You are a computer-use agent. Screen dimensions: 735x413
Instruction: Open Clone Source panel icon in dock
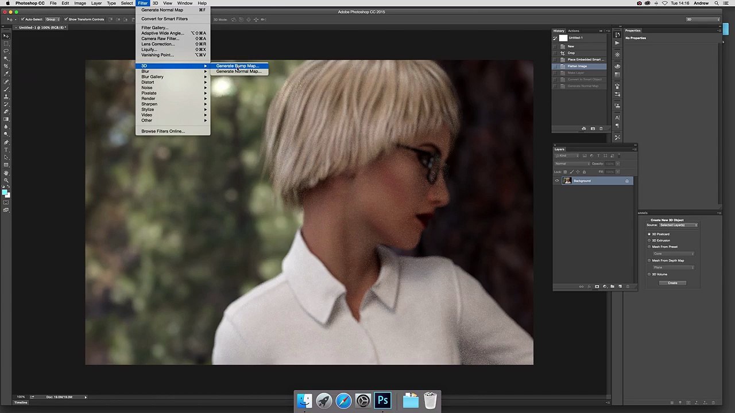point(617,107)
